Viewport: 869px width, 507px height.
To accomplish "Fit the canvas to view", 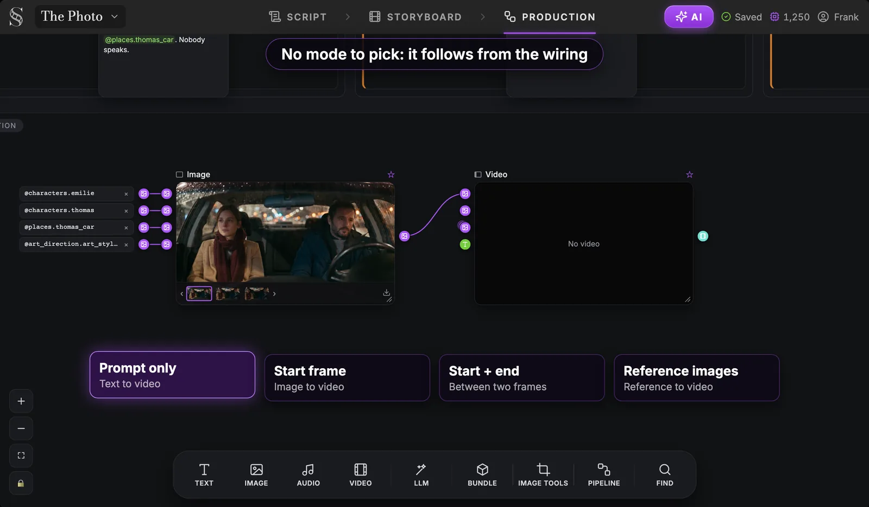I will (x=21, y=455).
